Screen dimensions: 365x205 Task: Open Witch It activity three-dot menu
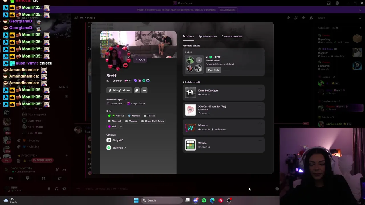tap(260, 123)
